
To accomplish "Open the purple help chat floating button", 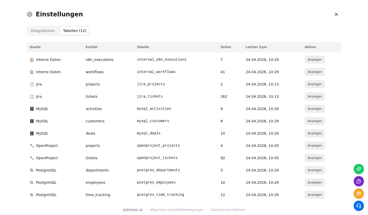I will [359, 181].
